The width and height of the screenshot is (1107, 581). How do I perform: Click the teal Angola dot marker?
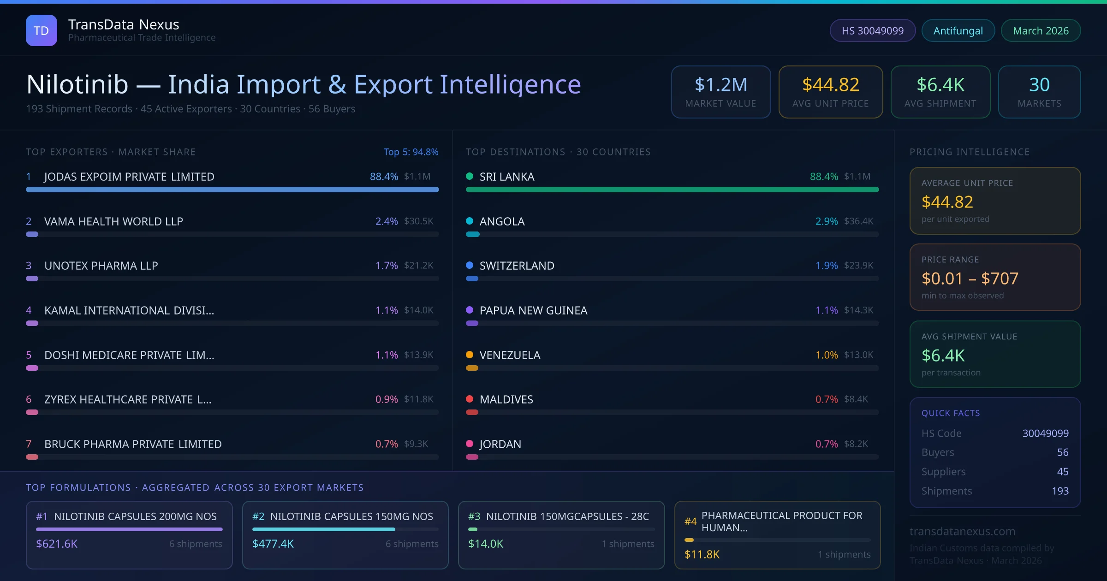470,221
